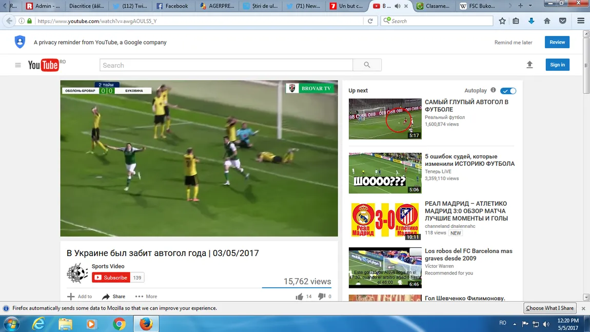Switch to the FSC Buko Wikipedia tab
The height and width of the screenshot is (332, 590).
[478, 6]
